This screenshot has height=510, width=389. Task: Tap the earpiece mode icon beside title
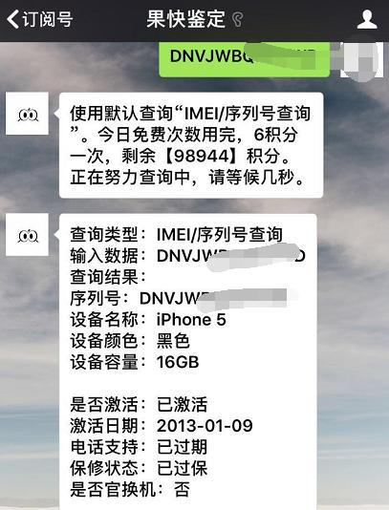(238, 19)
